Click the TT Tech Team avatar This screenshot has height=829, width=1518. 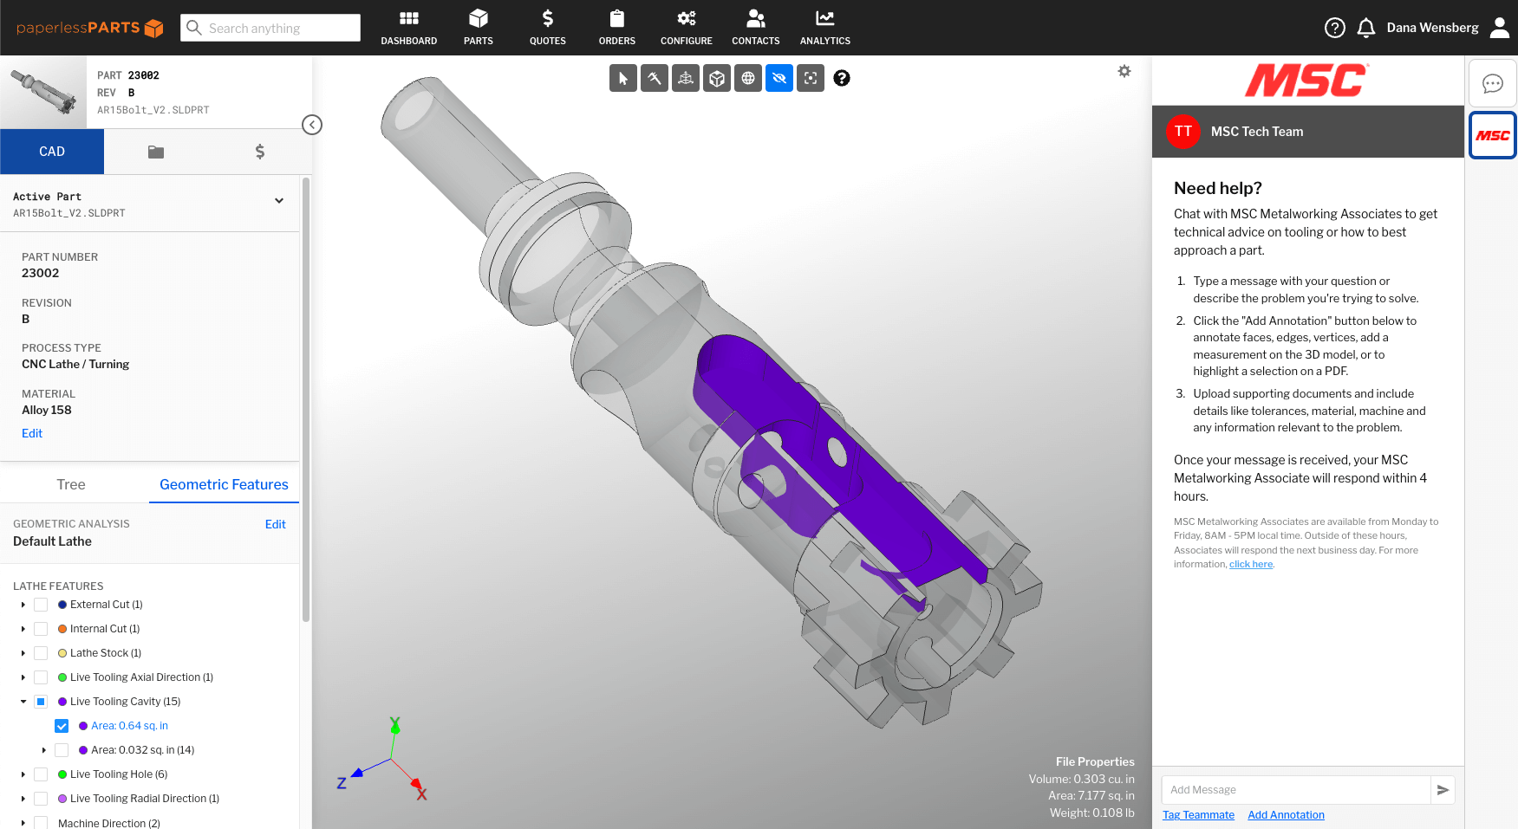coord(1182,132)
